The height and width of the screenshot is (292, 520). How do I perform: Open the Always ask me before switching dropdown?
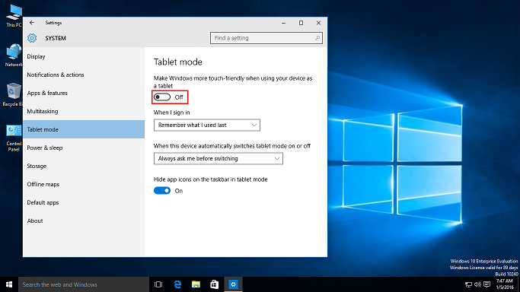(x=219, y=159)
